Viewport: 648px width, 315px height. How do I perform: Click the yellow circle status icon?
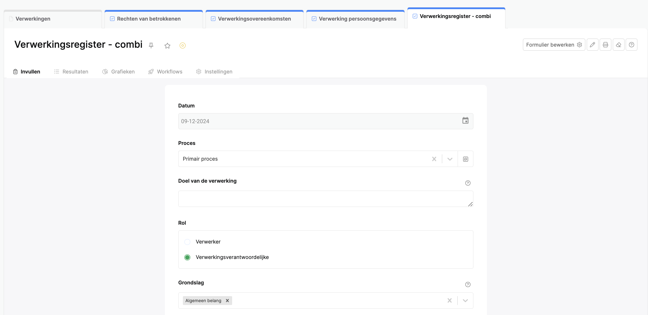(x=183, y=45)
